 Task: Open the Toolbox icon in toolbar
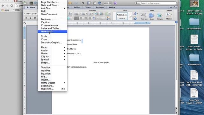pos(95,3)
